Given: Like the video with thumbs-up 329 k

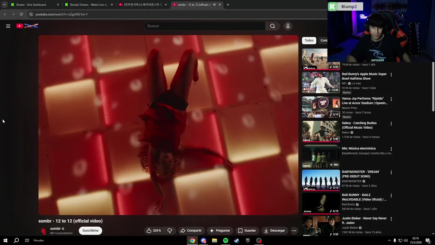Looking at the screenshot, I should click(x=154, y=230).
